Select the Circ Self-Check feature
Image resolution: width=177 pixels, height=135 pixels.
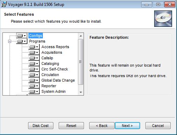click(x=55, y=69)
